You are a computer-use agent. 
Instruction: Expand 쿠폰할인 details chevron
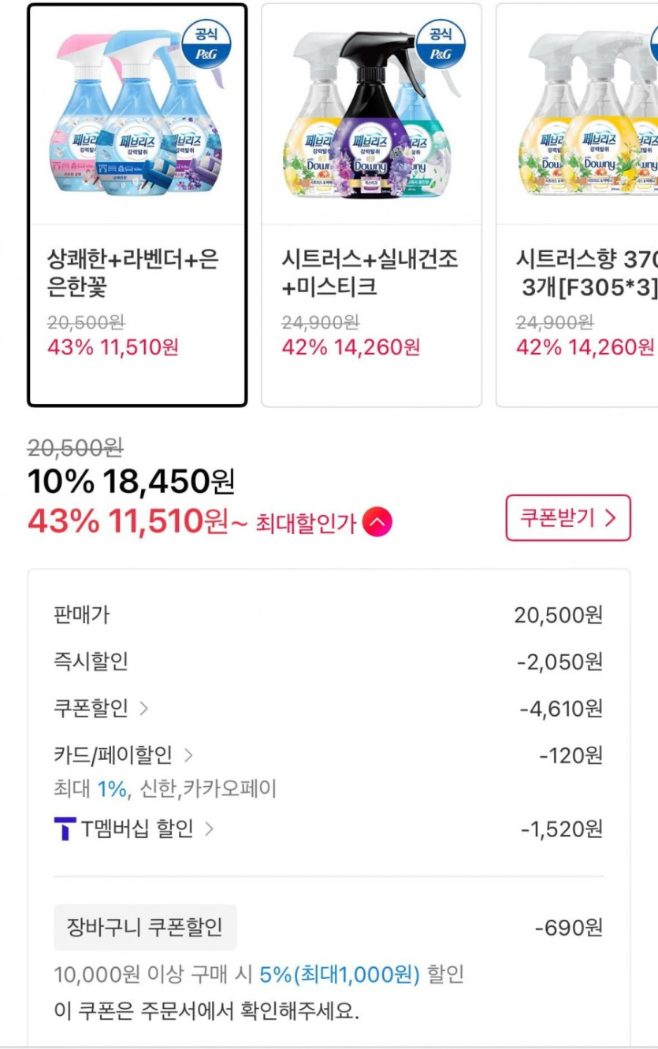pos(143,708)
